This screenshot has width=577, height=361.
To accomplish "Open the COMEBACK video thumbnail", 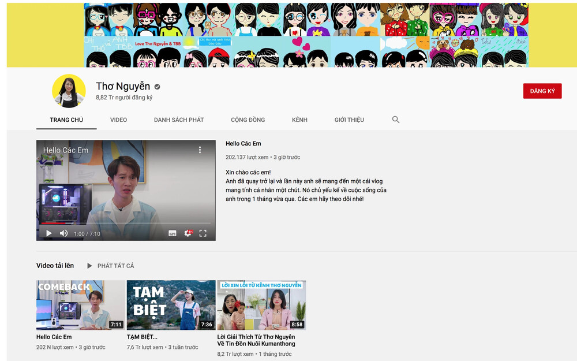I will 81,305.
